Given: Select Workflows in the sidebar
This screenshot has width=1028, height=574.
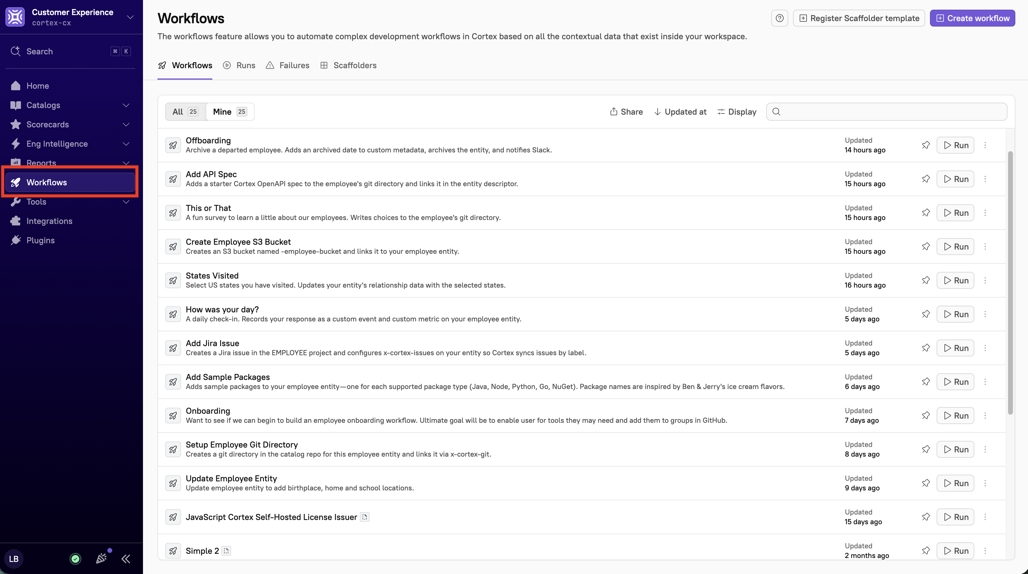Looking at the screenshot, I should (70, 182).
